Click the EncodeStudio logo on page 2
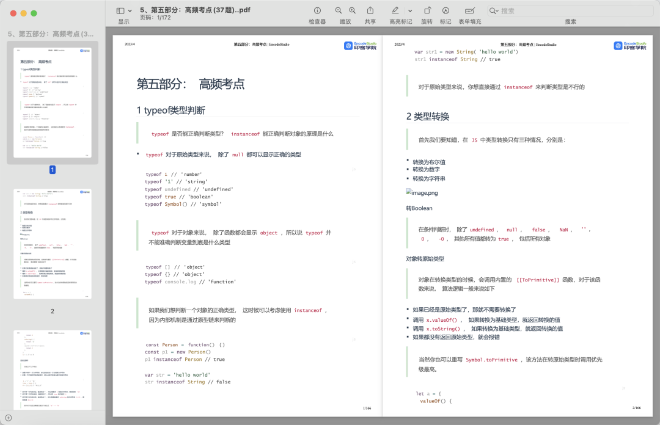Viewport: 660px width, 425px height. pos(630,46)
